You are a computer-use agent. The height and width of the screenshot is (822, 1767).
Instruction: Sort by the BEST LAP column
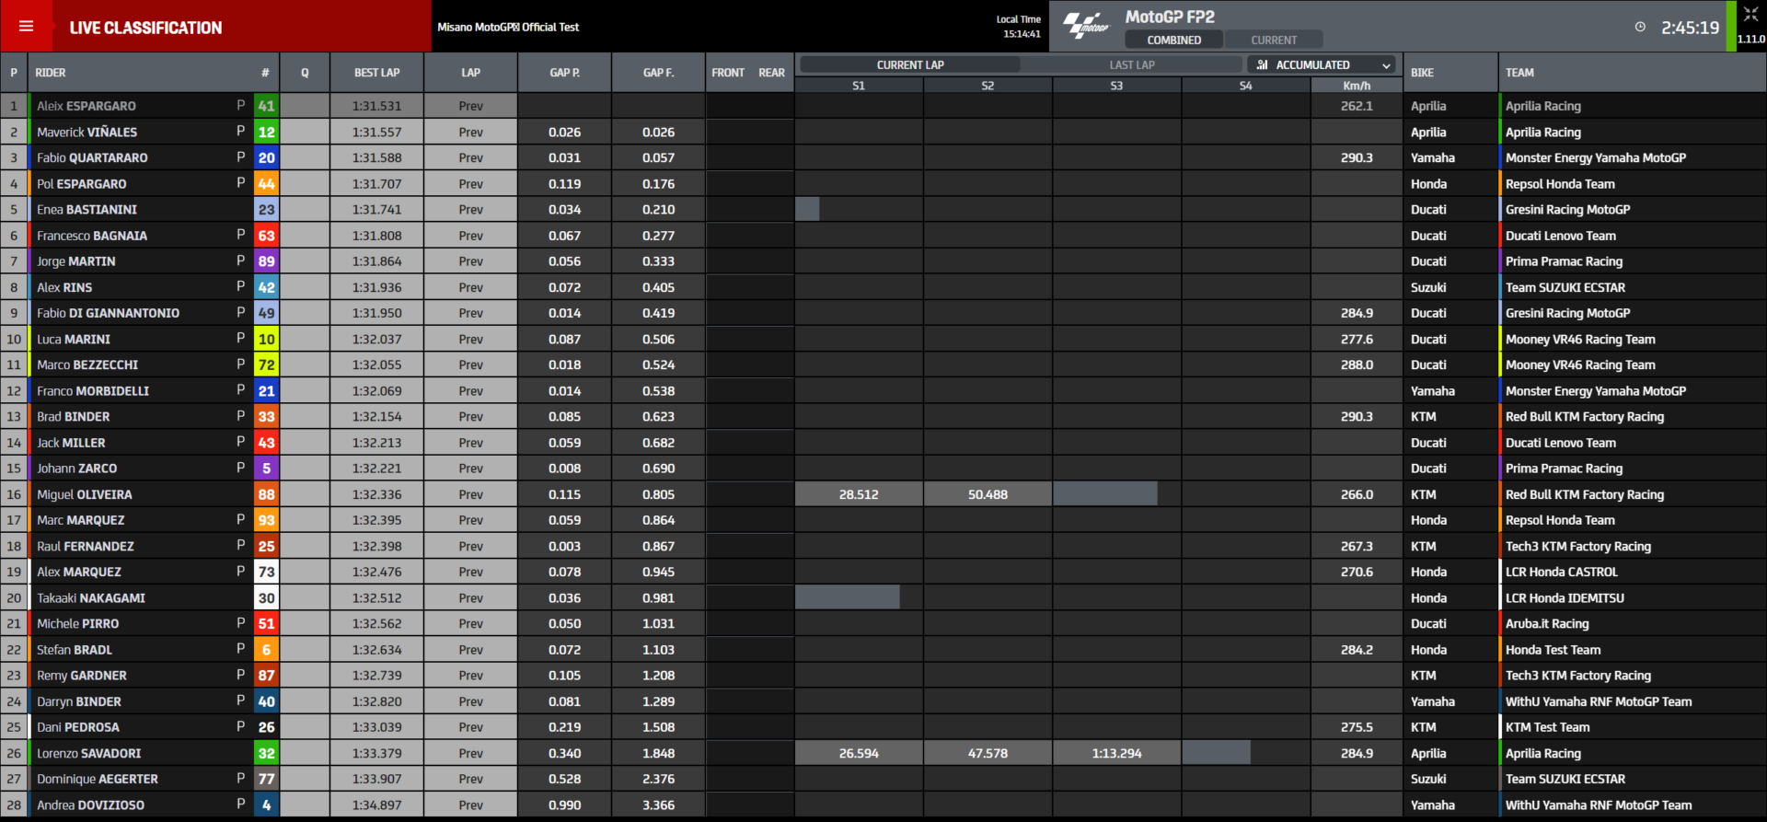pos(376,73)
